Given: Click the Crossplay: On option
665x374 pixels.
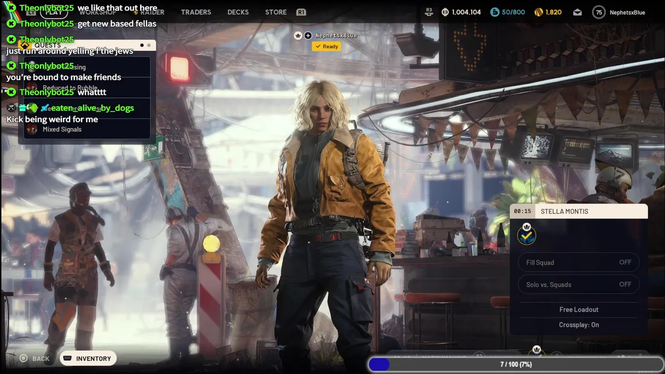Looking at the screenshot, I should pos(579,325).
